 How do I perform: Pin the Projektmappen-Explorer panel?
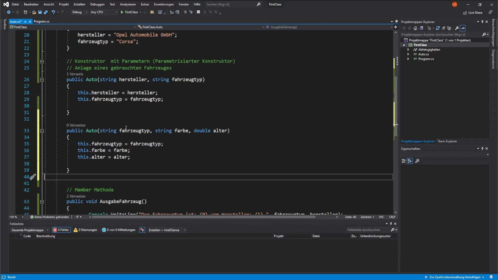tap(482, 22)
